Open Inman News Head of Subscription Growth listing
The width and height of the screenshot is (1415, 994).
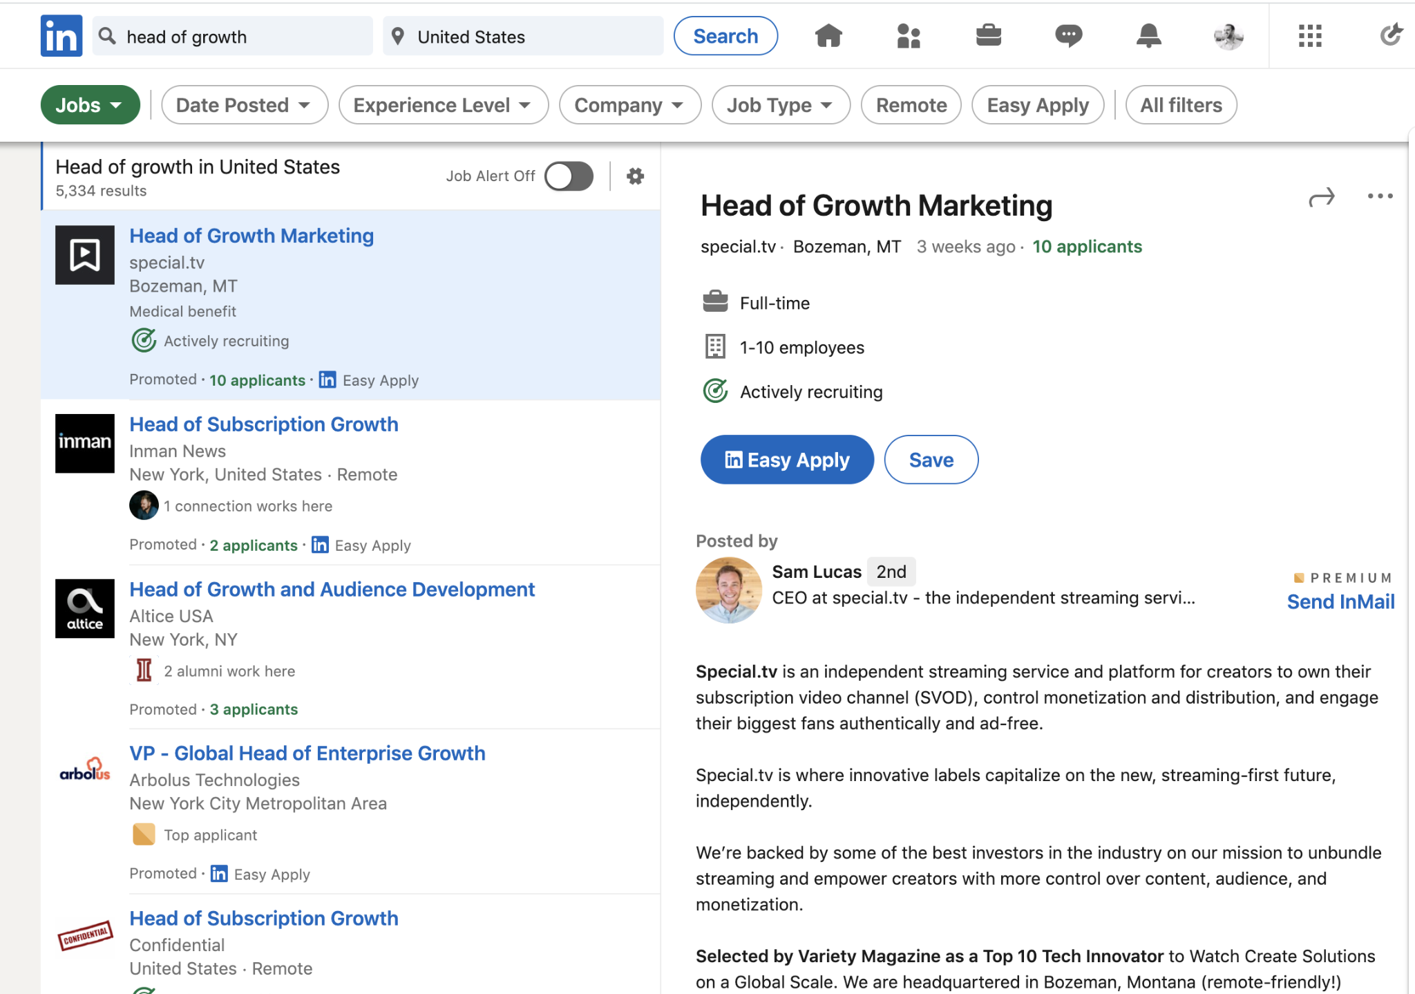click(264, 424)
